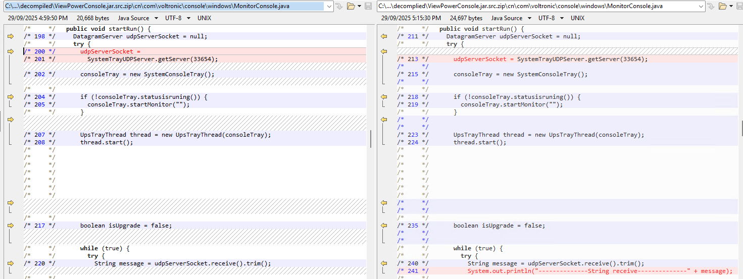Click left gutter arrow beside line 217
Viewport: 743px width, 279px height.
(10, 226)
